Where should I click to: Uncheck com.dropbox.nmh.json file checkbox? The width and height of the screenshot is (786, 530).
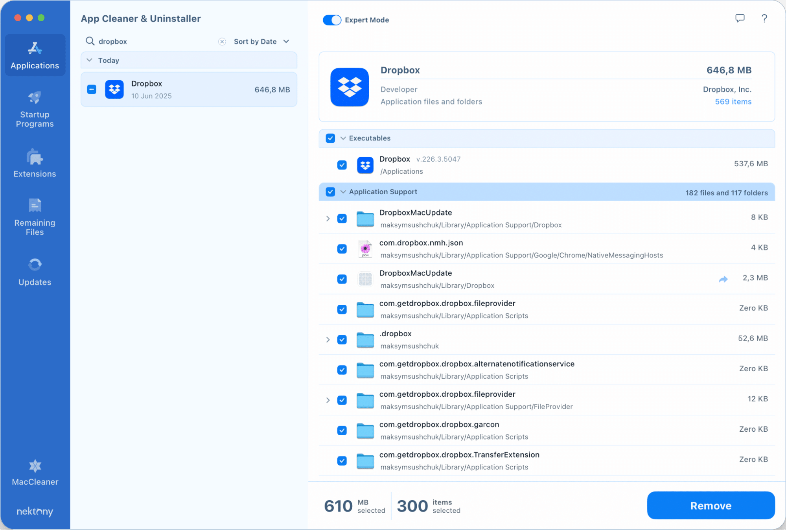pyautogui.click(x=342, y=249)
